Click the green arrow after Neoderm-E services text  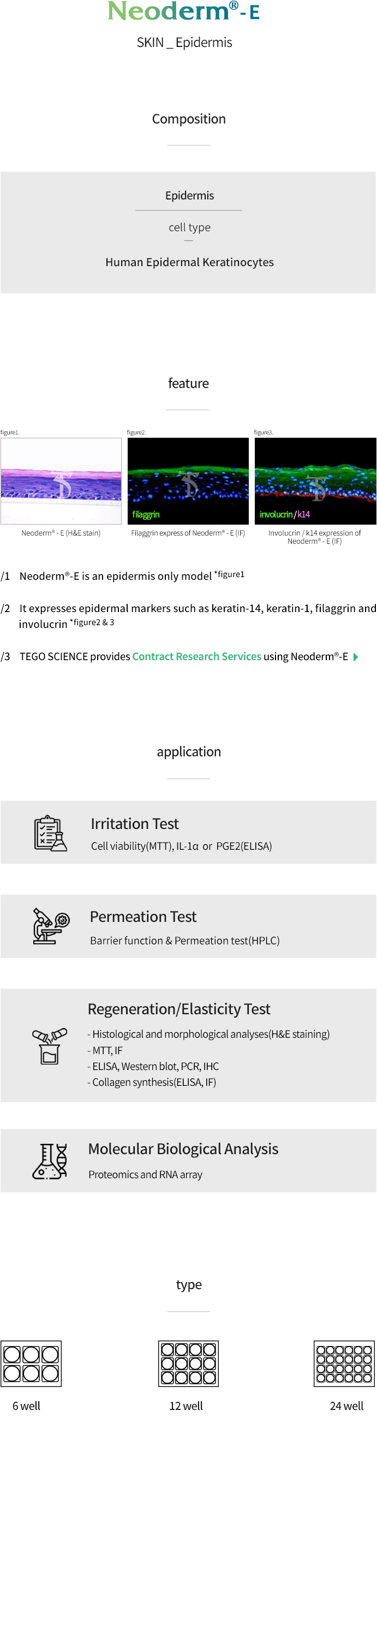click(x=356, y=656)
